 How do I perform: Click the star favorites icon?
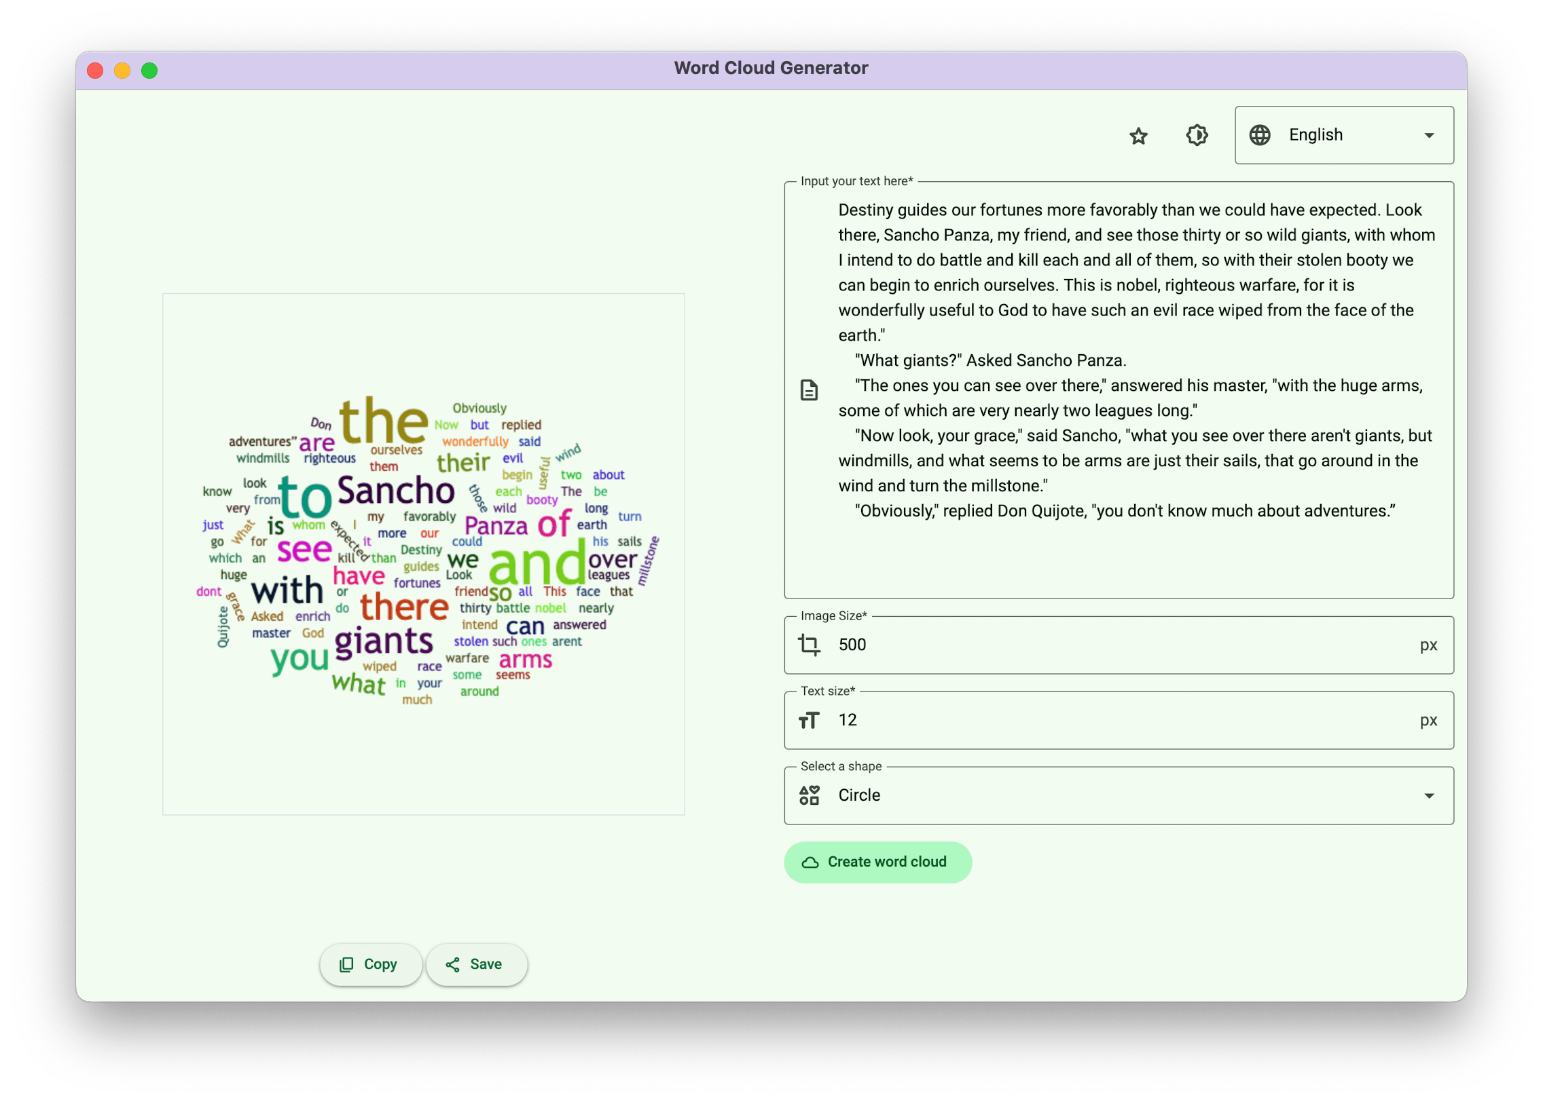[1138, 136]
